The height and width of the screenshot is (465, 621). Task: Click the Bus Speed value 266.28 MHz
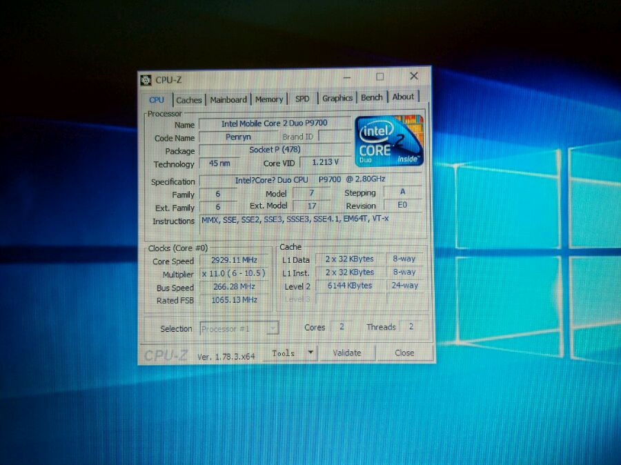coord(234,286)
